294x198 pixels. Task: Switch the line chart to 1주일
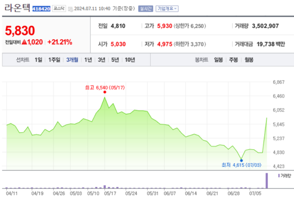pyautogui.click(x=54, y=60)
